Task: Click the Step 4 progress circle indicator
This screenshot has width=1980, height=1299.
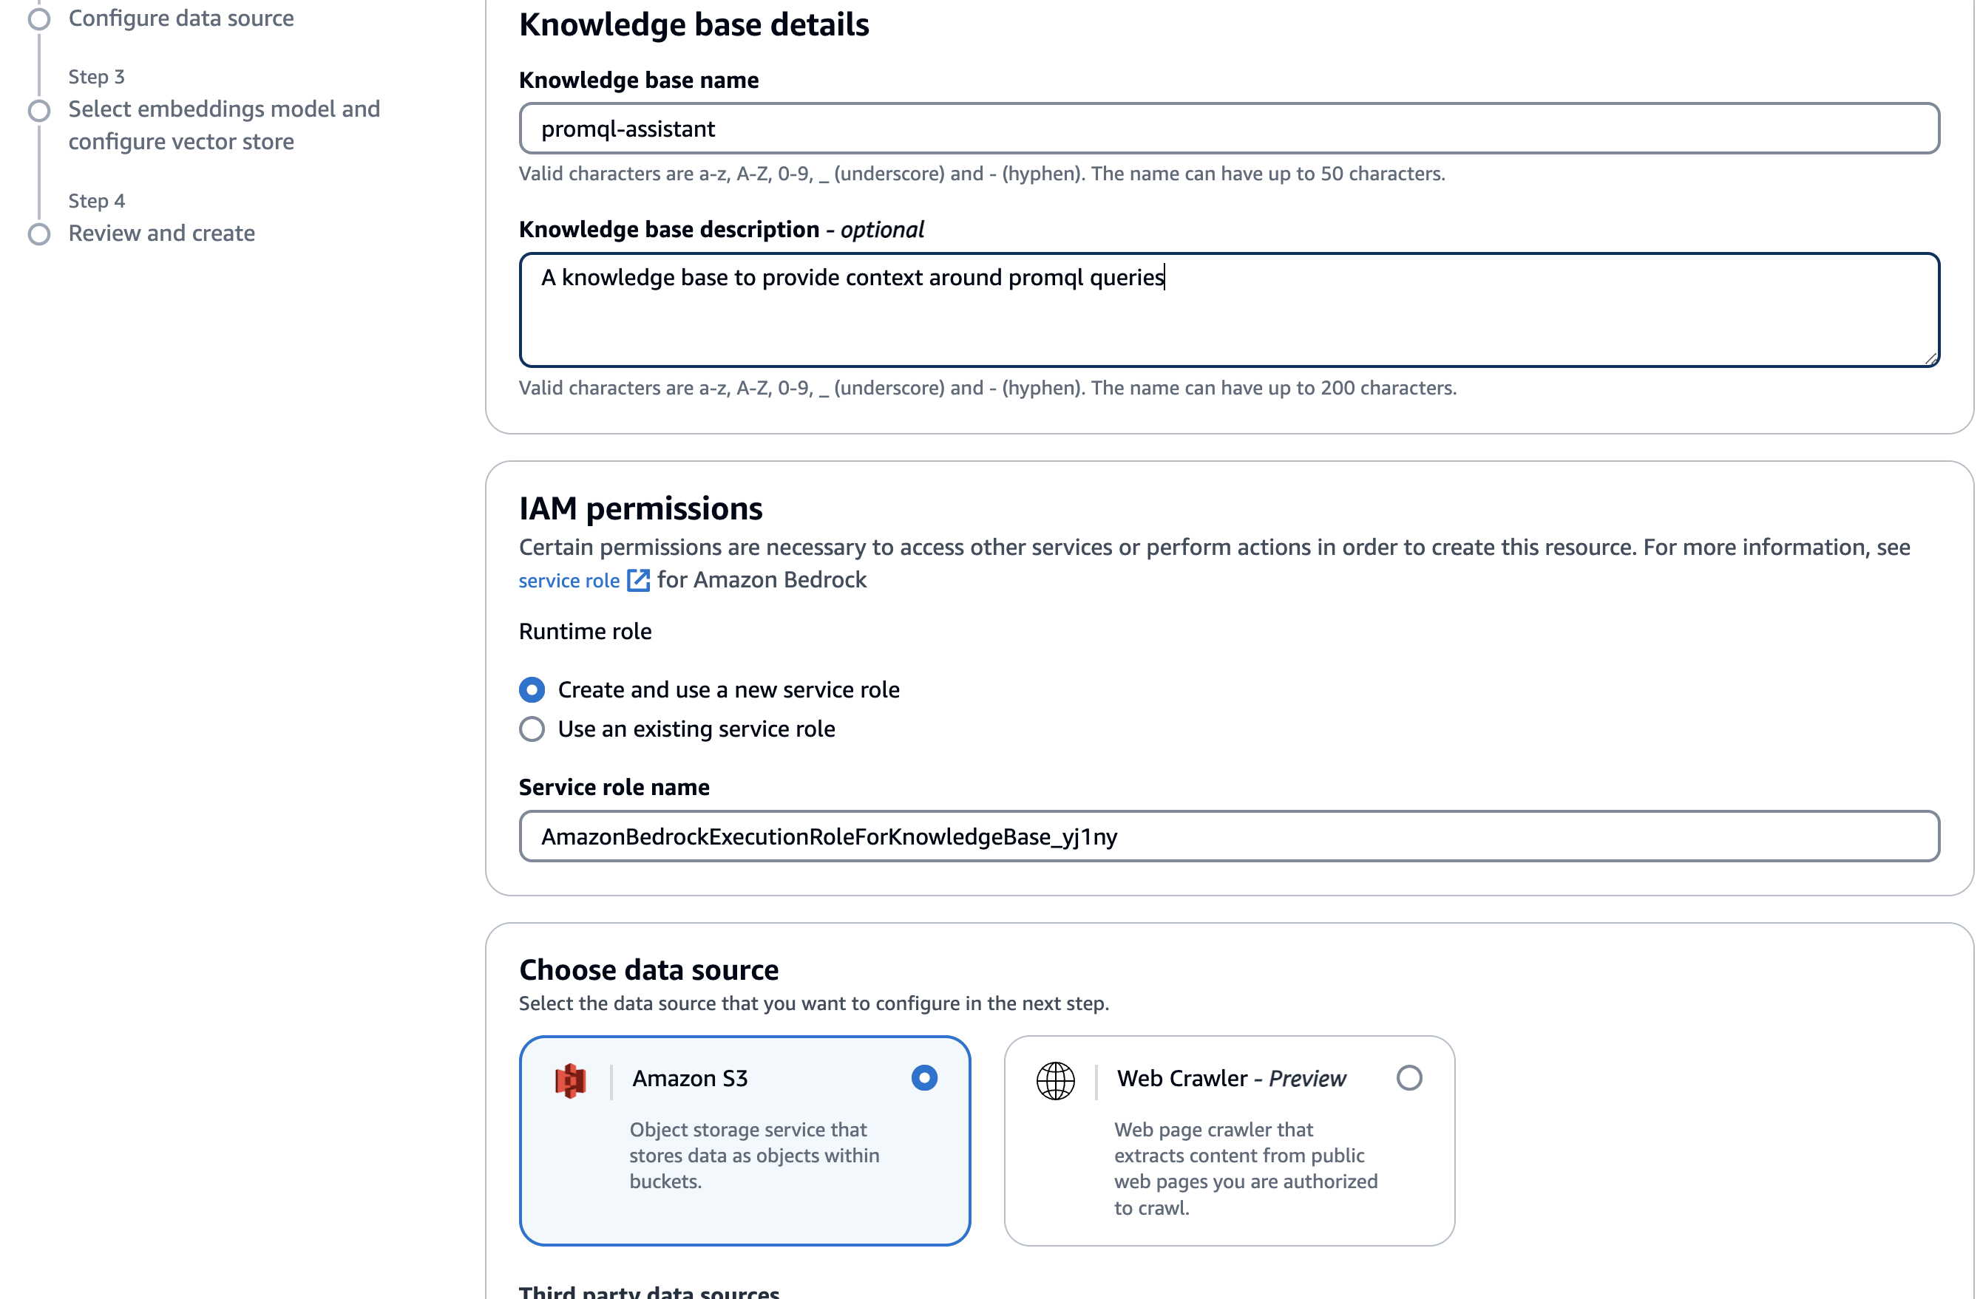Action: pos(38,233)
